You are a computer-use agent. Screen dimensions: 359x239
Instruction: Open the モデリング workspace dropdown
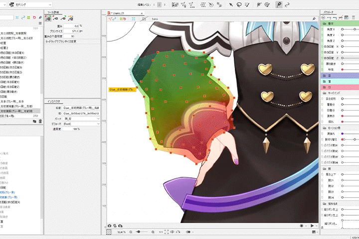[31, 4]
